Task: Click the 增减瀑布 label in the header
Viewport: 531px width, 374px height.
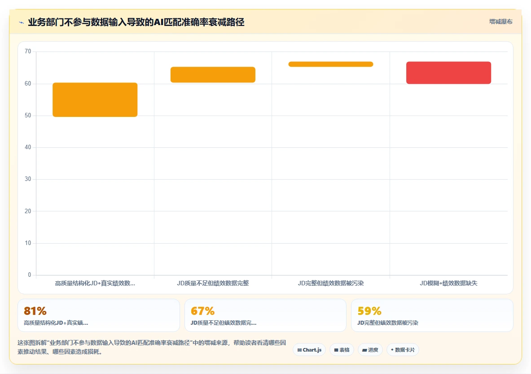Action: click(500, 21)
